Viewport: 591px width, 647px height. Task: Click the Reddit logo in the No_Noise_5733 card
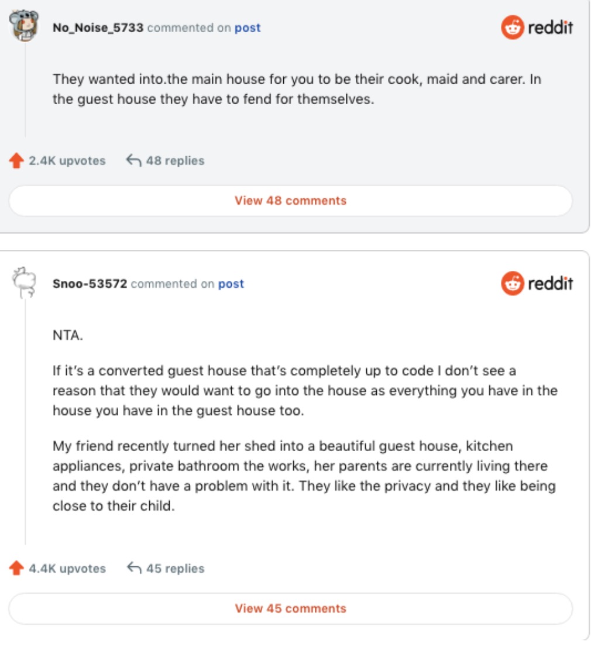click(537, 27)
